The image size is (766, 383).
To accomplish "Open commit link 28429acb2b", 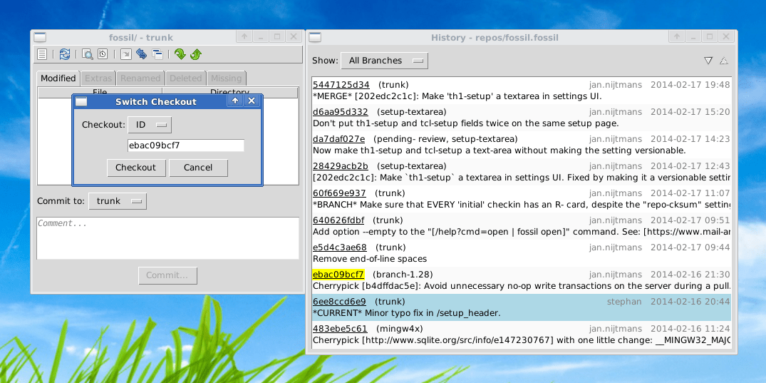I will tap(341, 166).
